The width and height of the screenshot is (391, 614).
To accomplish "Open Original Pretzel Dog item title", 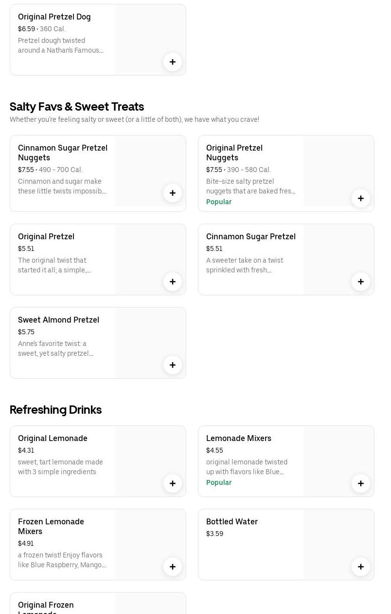I will [54, 17].
